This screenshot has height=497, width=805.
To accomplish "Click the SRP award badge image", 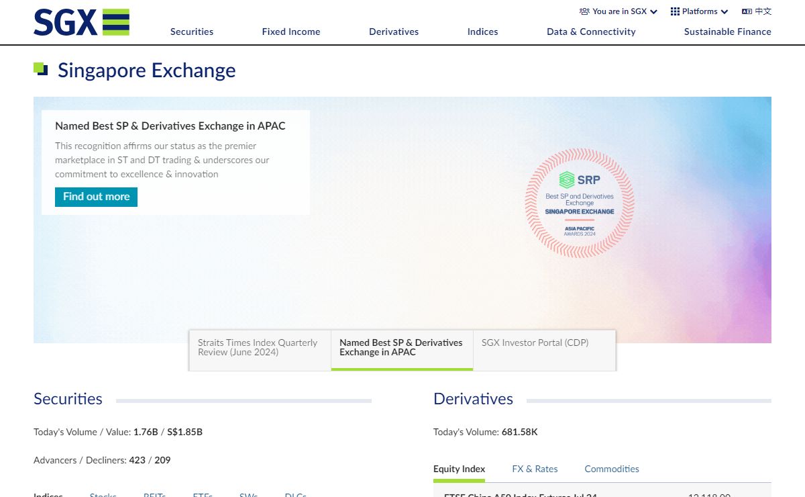I will (x=579, y=203).
